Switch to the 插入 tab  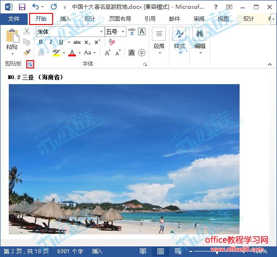click(x=66, y=19)
